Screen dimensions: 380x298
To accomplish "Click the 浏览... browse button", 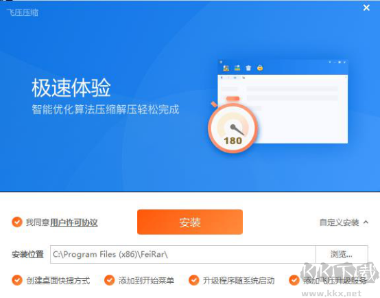I will click(x=342, y=254).
